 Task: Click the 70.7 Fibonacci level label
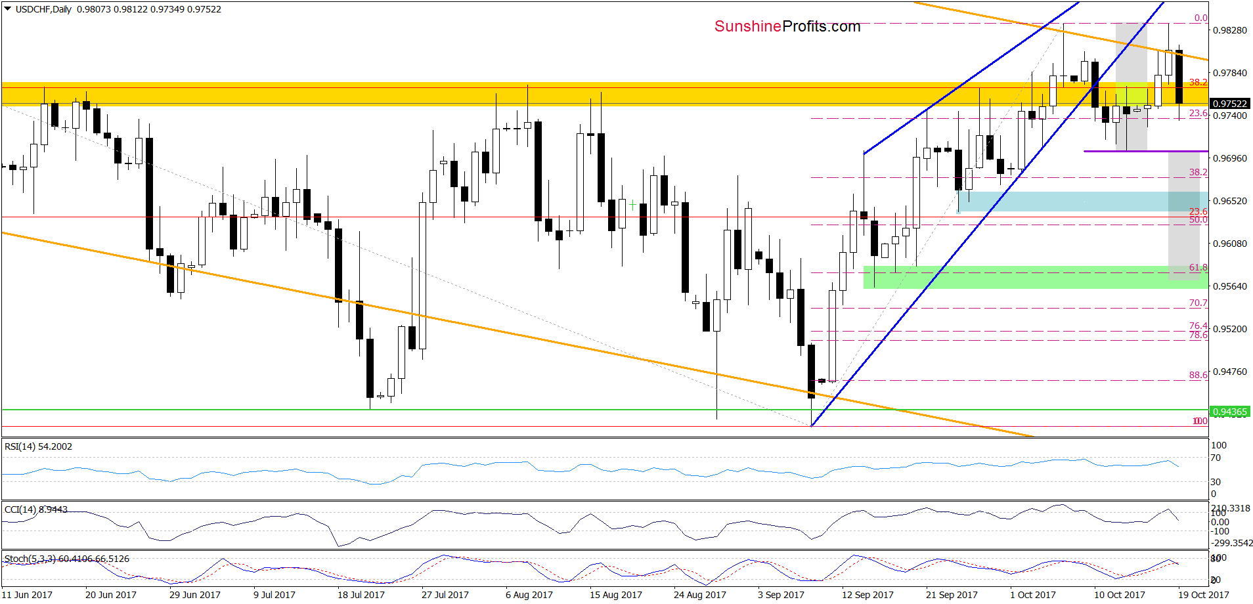coord(1198,303)
